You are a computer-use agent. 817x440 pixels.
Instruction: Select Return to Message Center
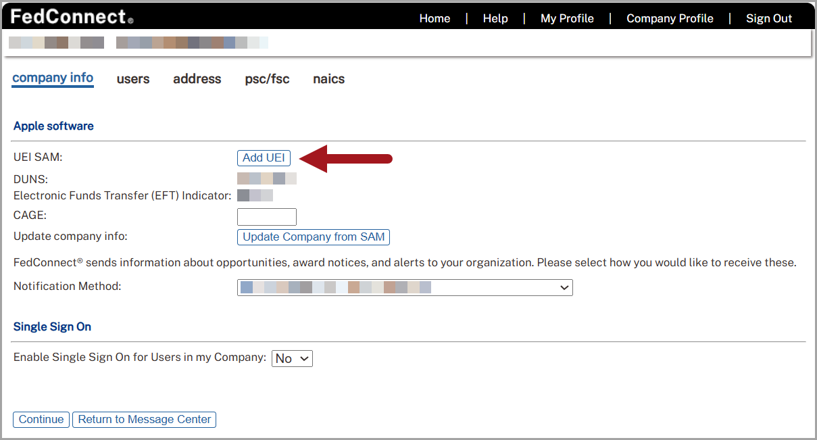144,419
